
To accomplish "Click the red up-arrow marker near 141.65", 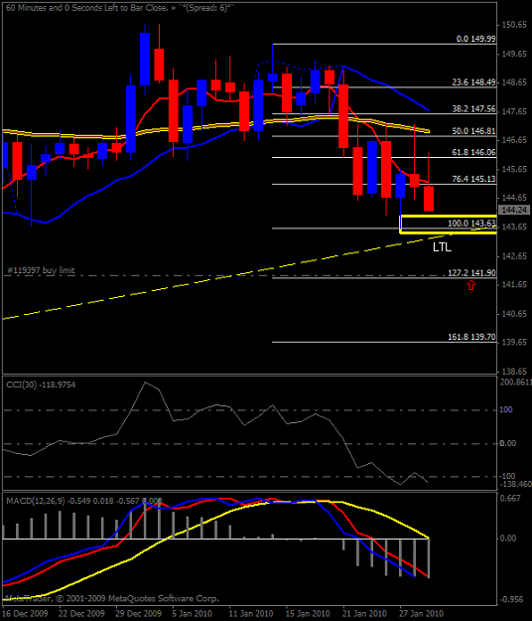I will coord(470,285).
